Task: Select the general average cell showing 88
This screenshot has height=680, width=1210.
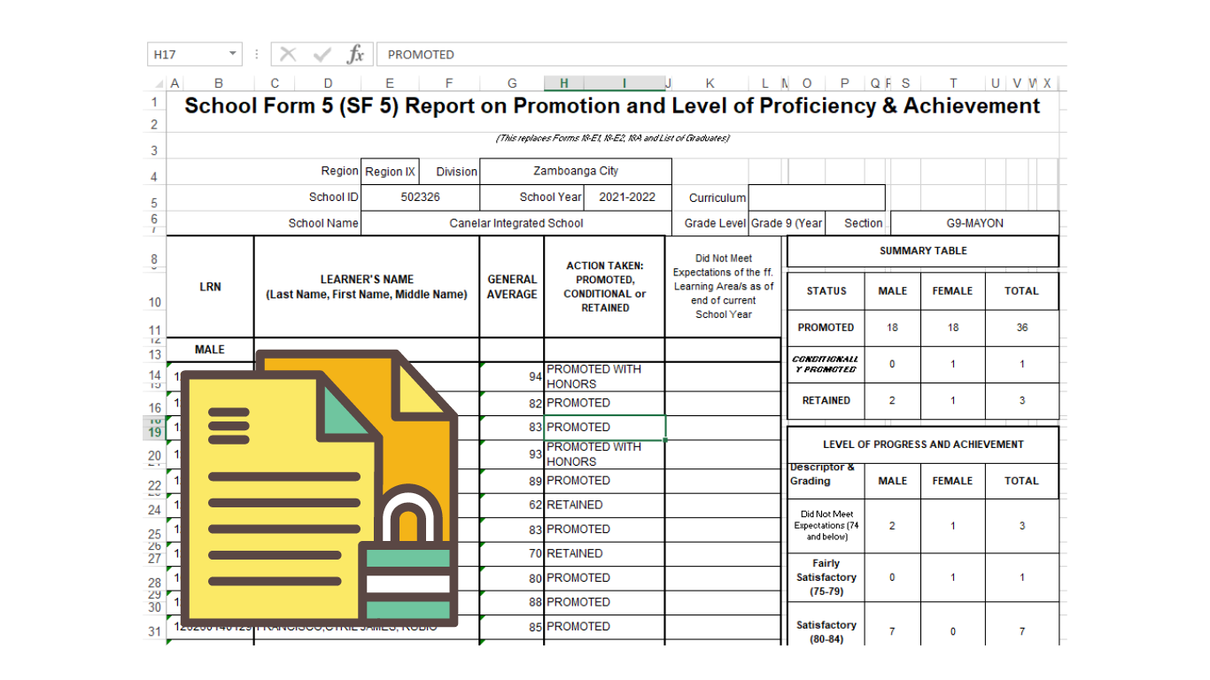Action: 512,602
